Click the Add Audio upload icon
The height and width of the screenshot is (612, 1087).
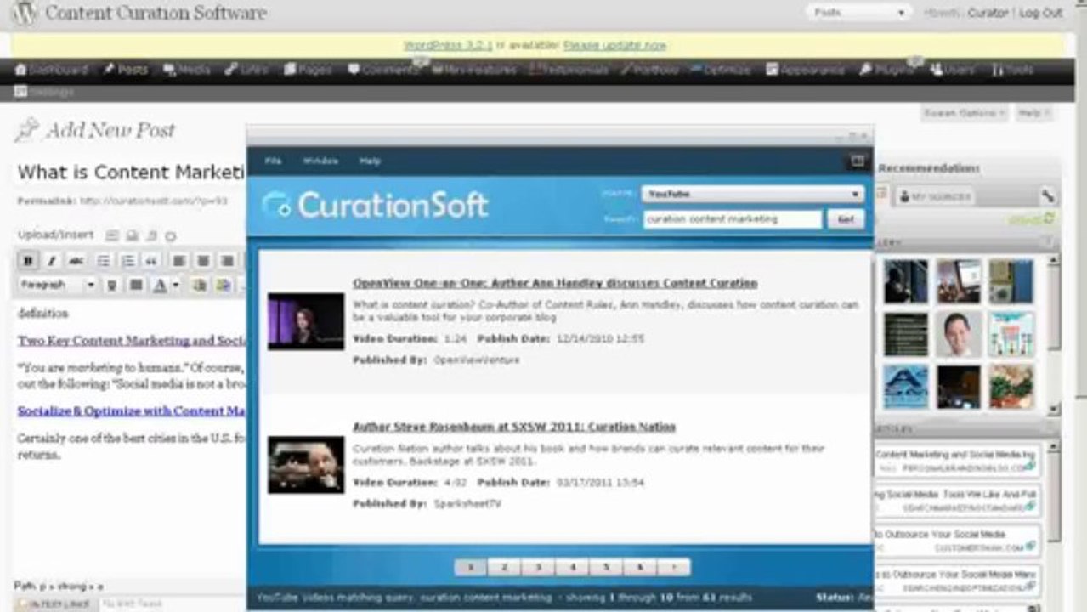[x=151, y=235]
